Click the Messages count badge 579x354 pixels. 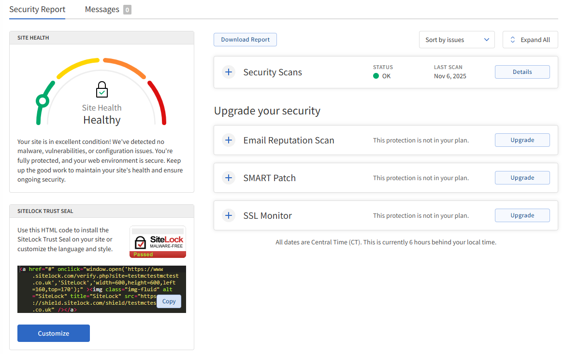coord(127,10)
